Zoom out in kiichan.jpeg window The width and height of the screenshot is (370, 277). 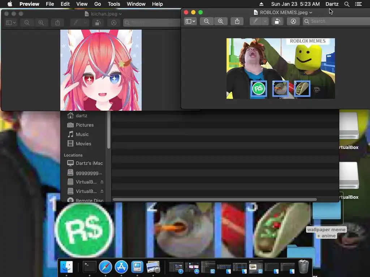point(27,23)
